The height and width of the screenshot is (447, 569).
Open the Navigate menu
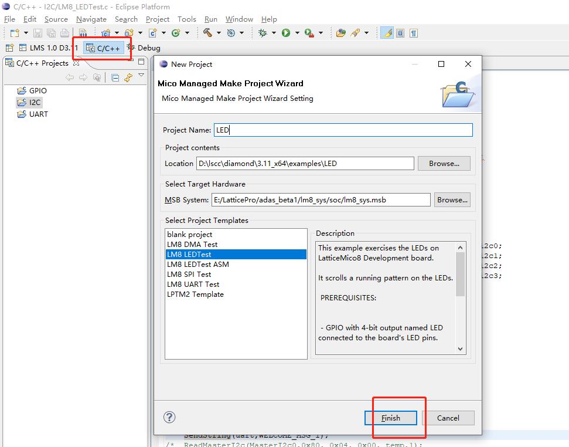click(91, 19)
